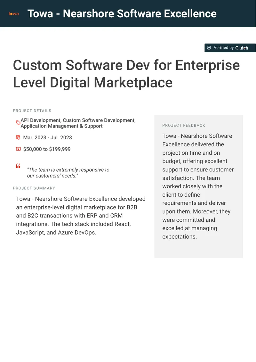256x362 pixels.
Task: Click the dollar budget icon
Action: (18, 149)
